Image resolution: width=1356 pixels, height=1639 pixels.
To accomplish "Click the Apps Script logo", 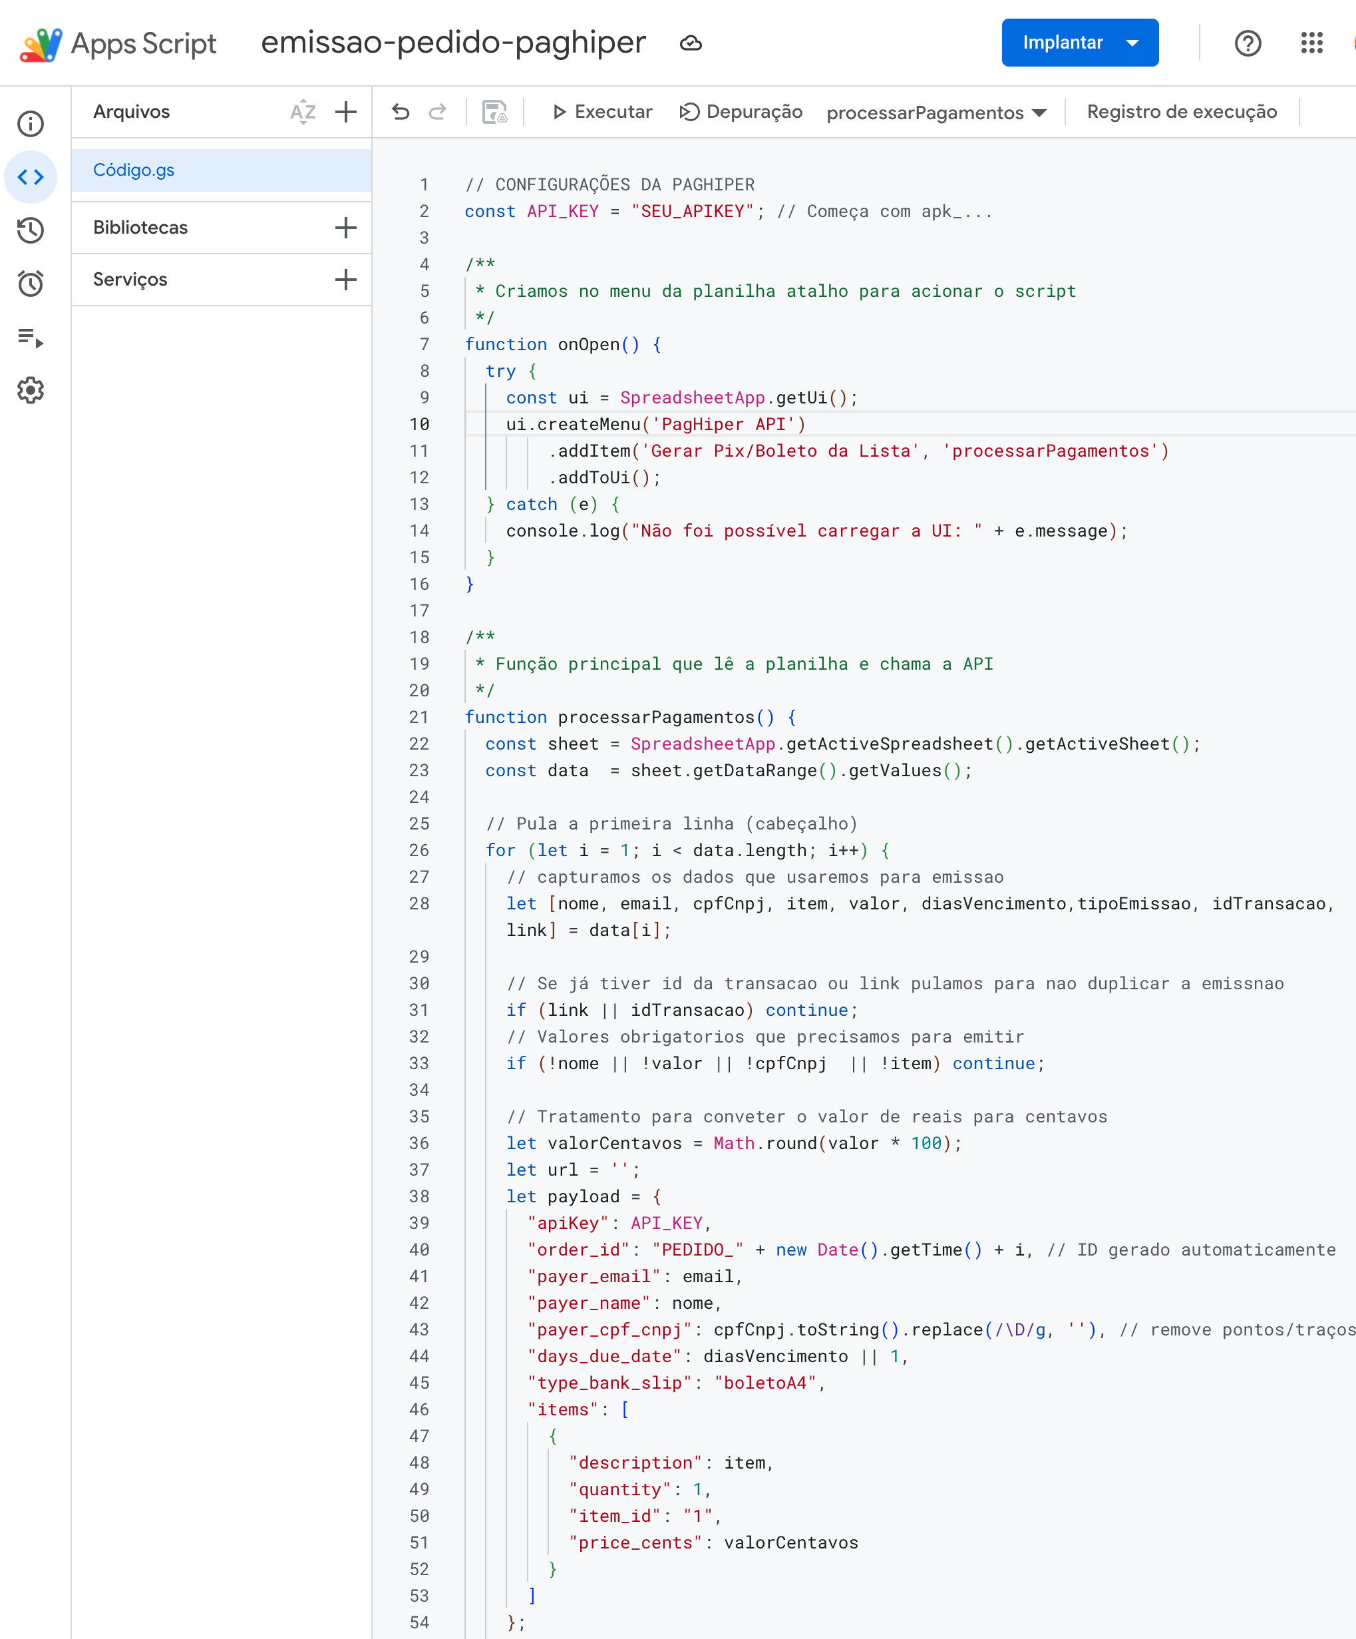I will tap(40, 44).
